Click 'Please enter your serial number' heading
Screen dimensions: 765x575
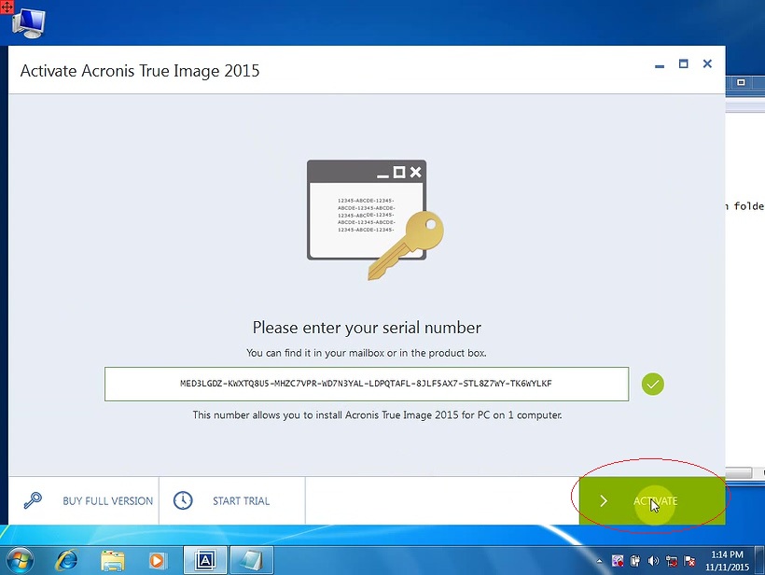(367, 328)
